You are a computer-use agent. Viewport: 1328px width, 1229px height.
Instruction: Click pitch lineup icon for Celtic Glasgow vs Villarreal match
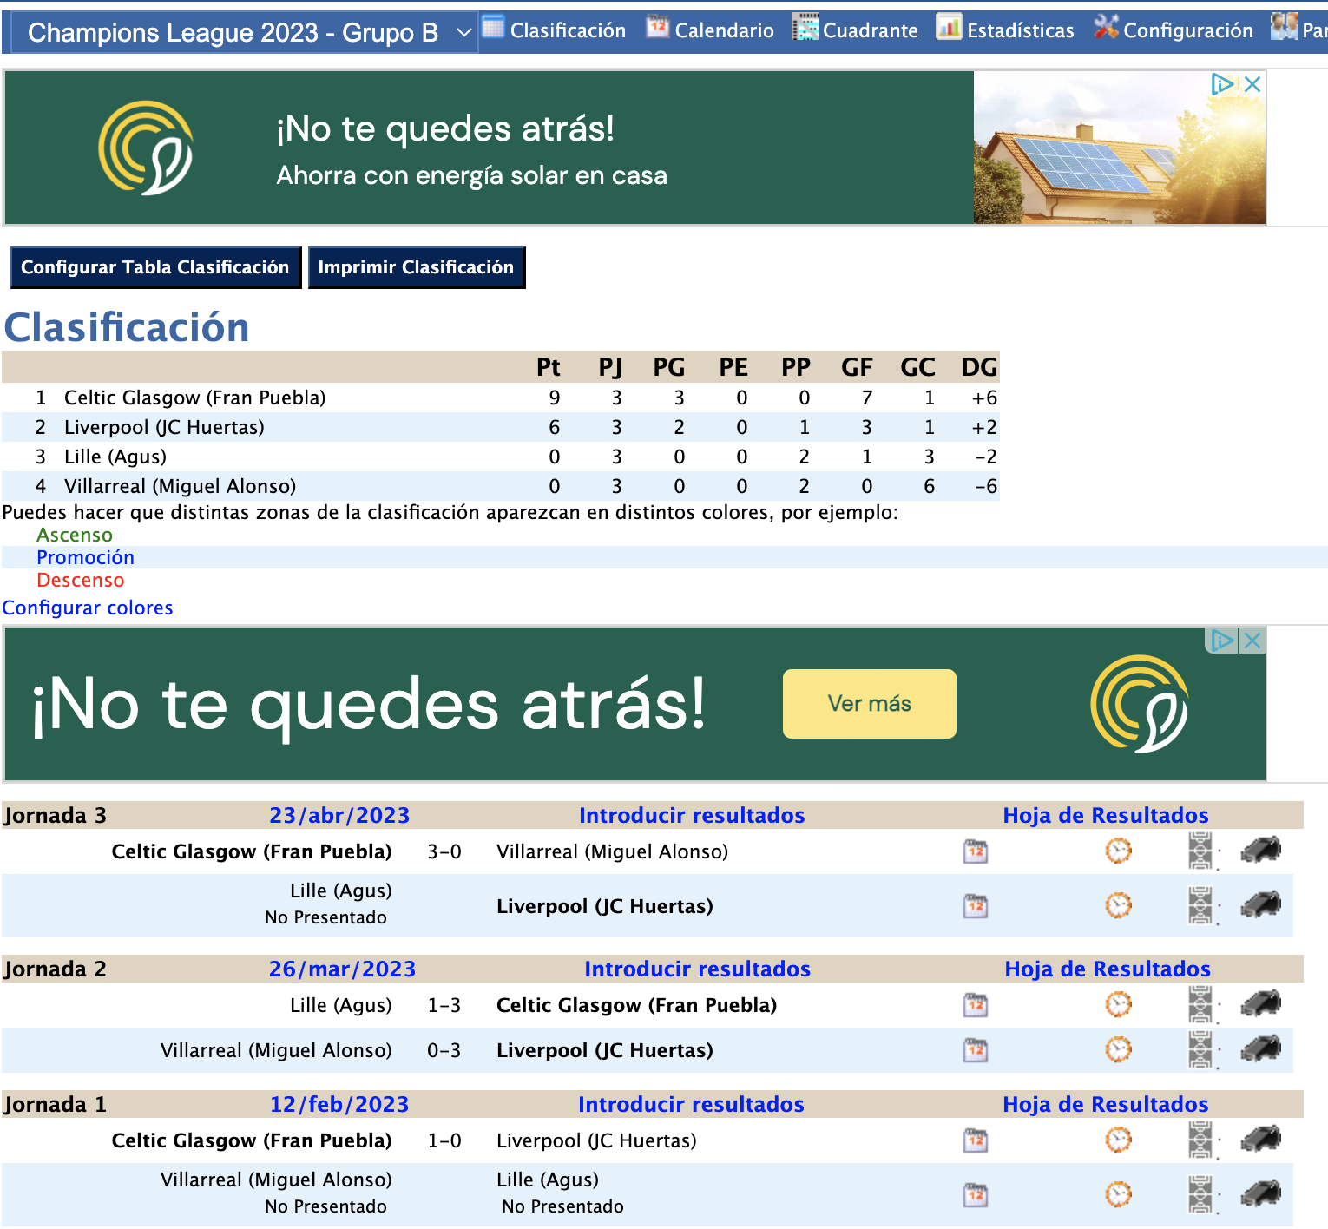1200,851
